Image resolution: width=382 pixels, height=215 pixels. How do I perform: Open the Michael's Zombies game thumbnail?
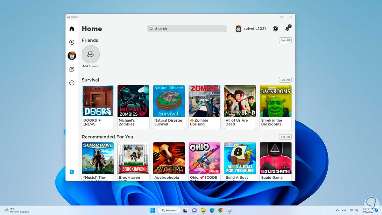133,101
